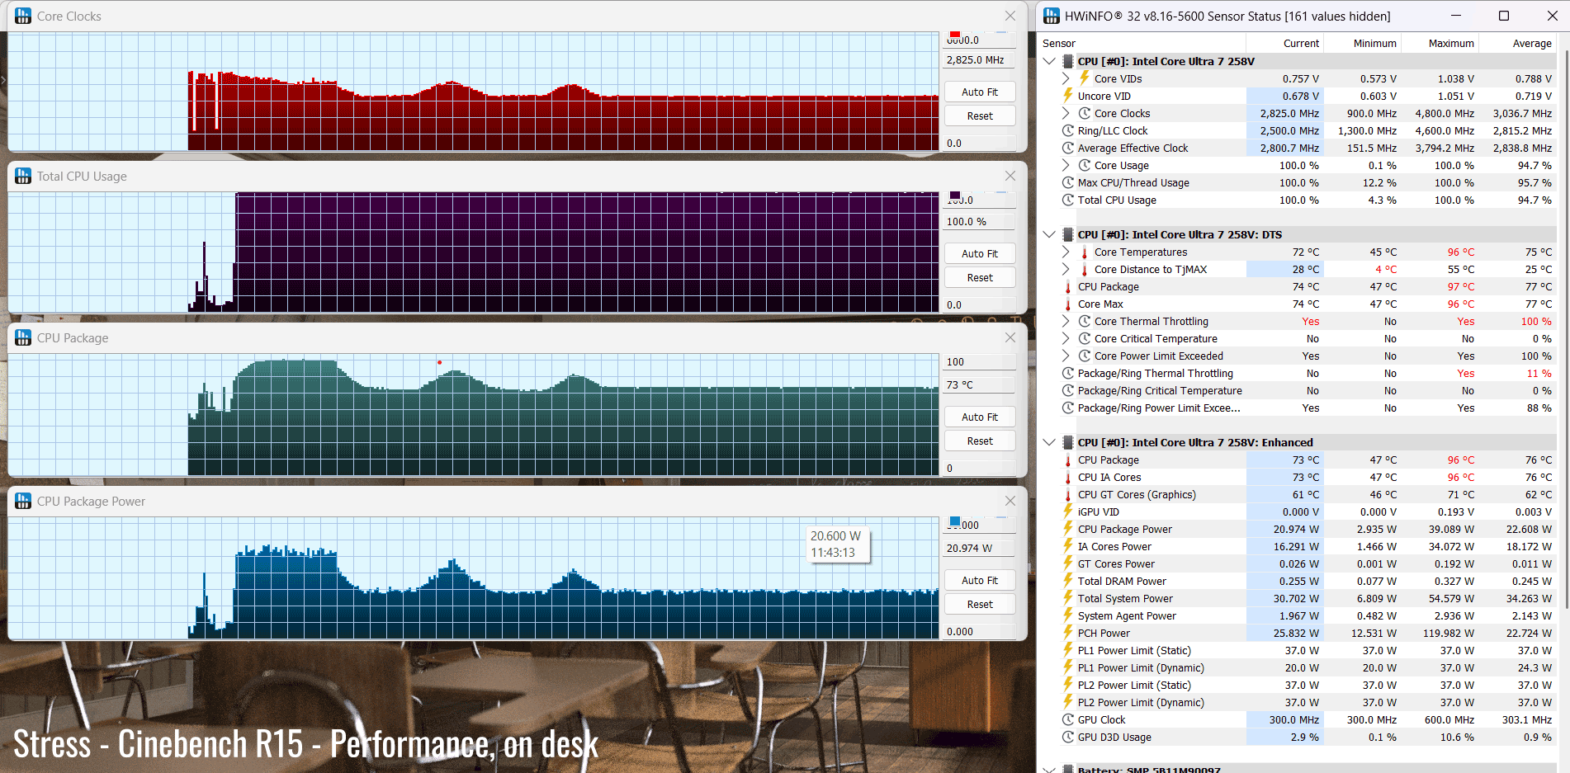This screenshot has width=1570, height=773.
Task: Click the chip icon beside CPU [#0] DTS group
Action: coord(1068,234)
